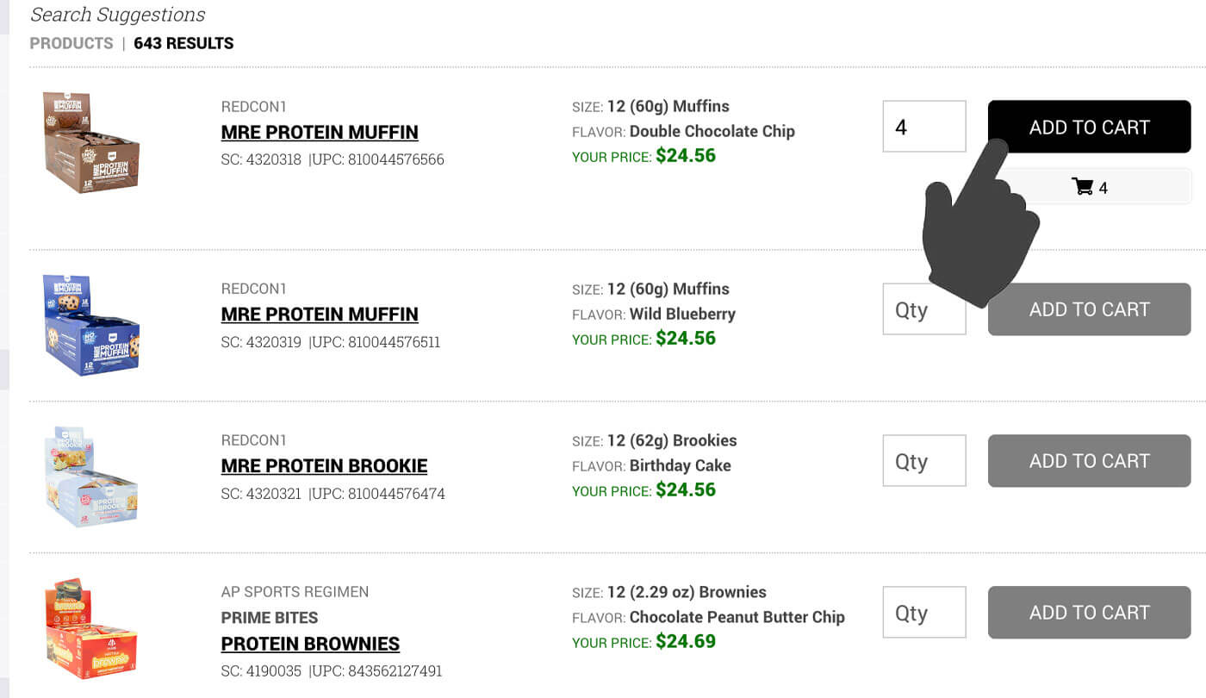Click the Qty field for the protein brownies
This screenshot has height=698, width=1206.
923,612
